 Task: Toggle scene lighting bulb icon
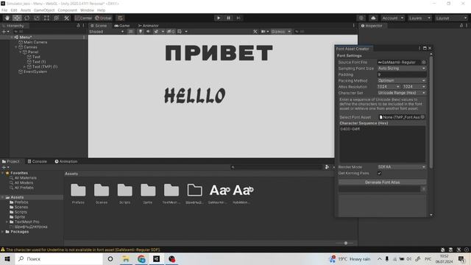click(x=141, y=31)
